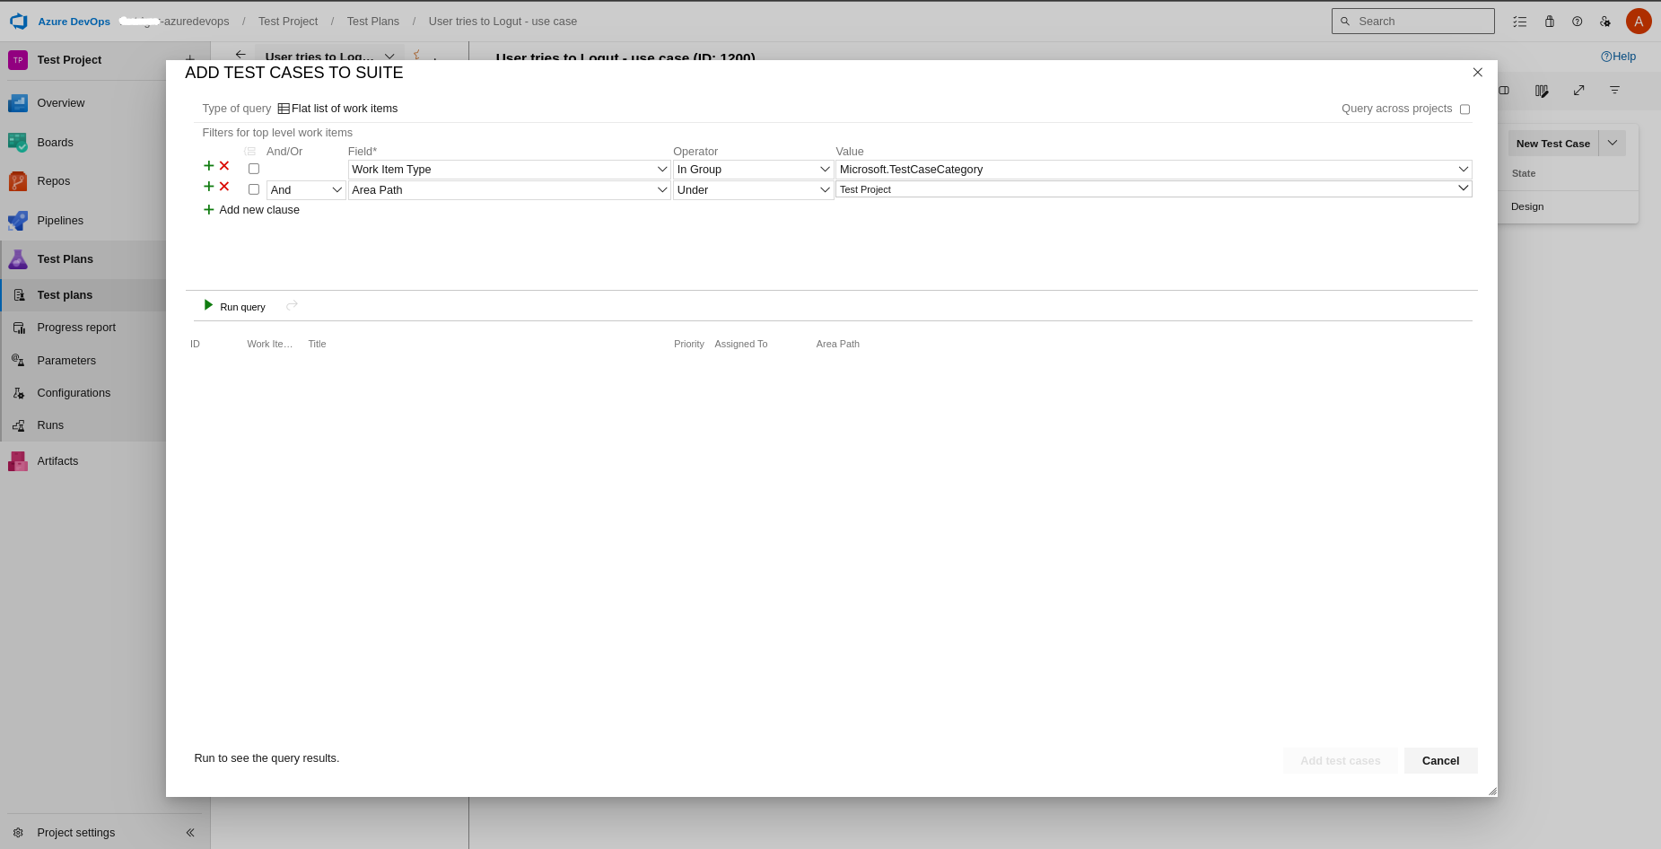Check the Area Path clause checkbox
1661x849 pixels.
click(x=254, y=189)
